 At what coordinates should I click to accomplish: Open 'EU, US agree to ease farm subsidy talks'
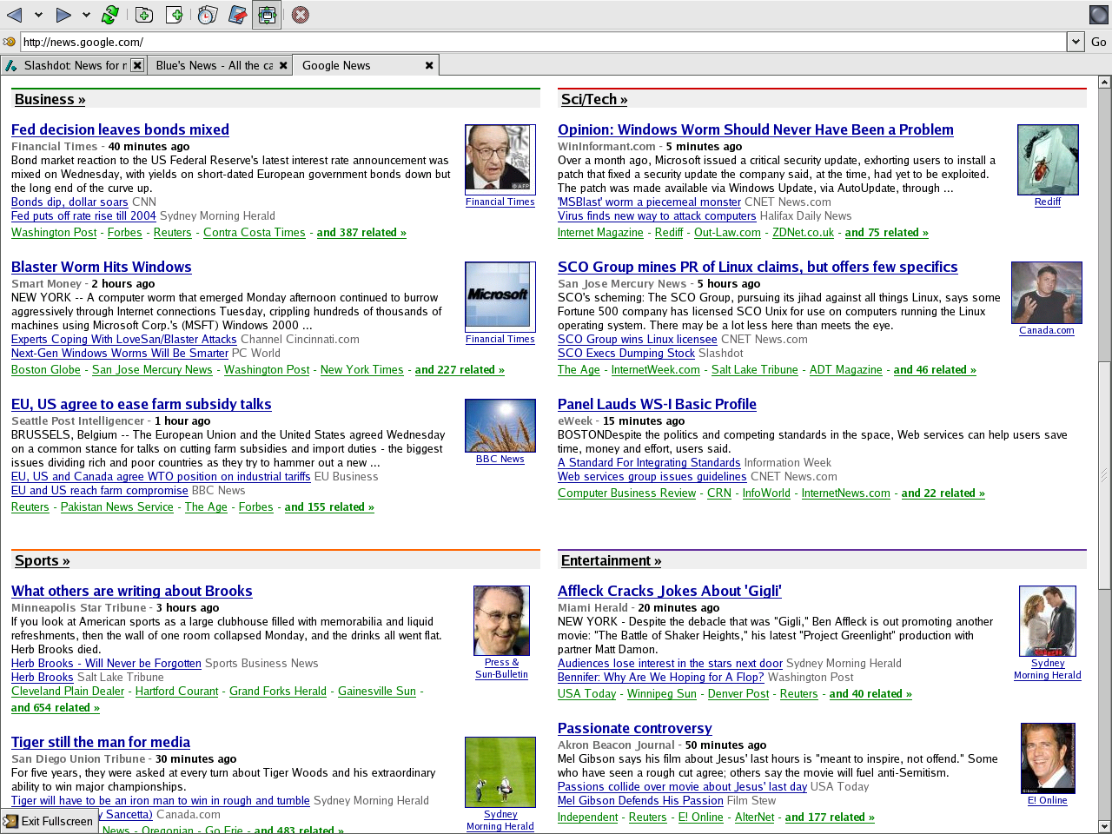coord(142,404)
